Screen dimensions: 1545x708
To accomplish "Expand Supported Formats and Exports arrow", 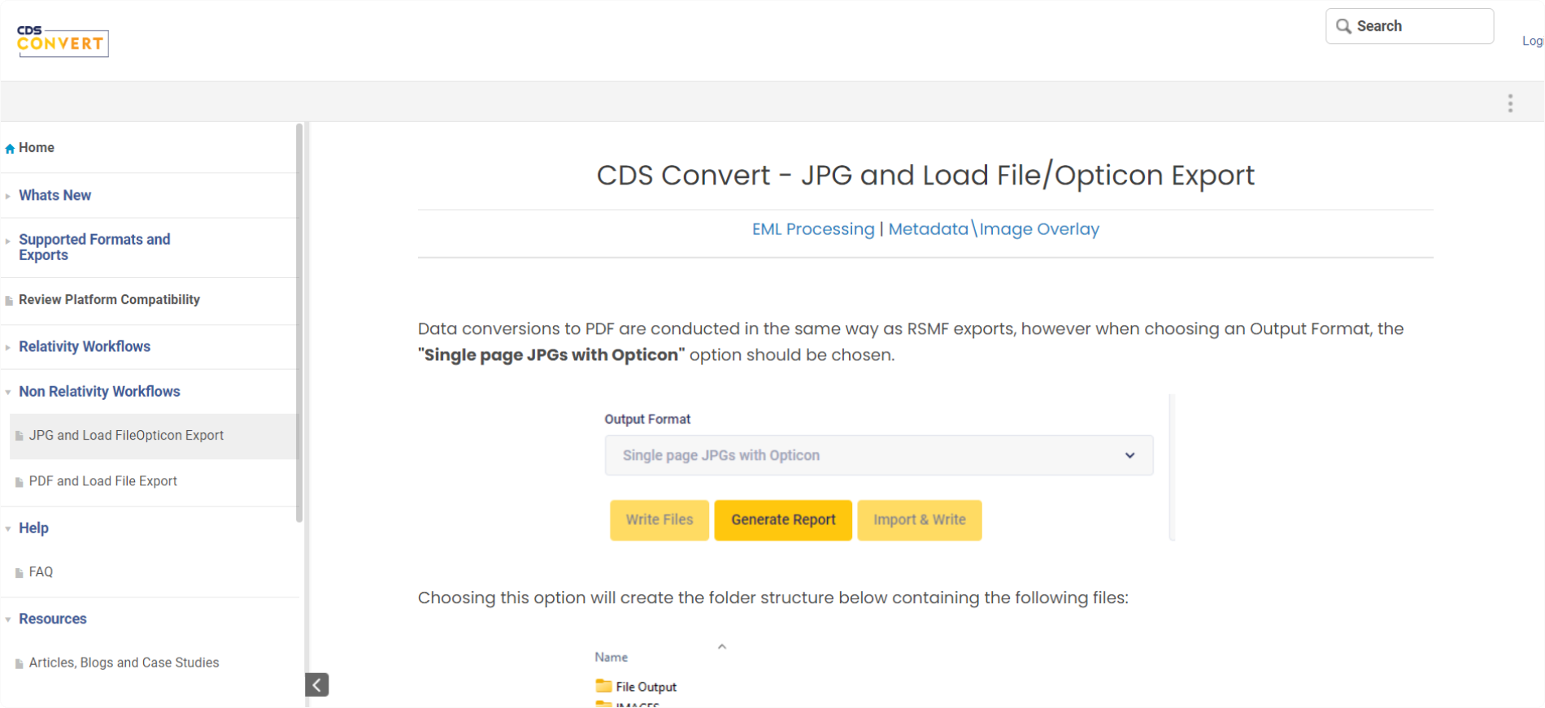I will click(8, 241).
